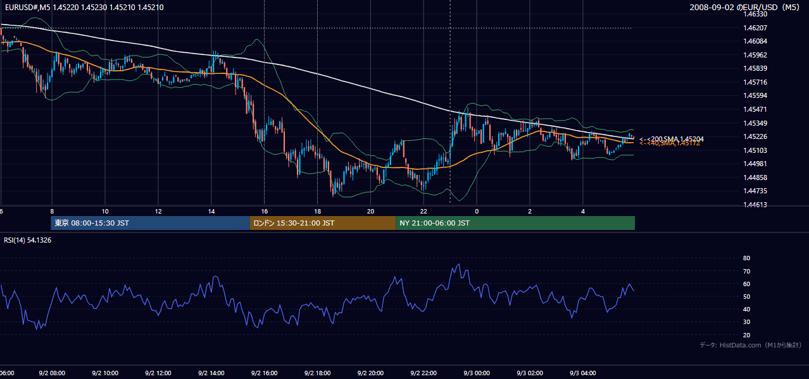Click bottom time label 9/3 04:00
The image size is (809, 379).
[584, 373]
